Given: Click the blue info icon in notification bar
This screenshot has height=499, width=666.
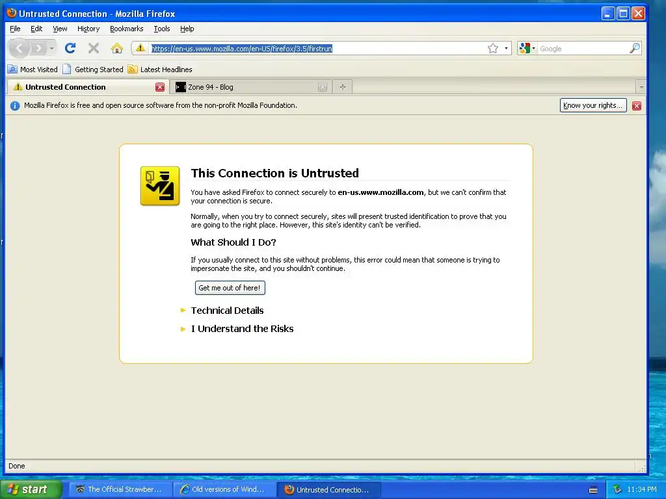Looking at the screenshot, I should [x=15, y=106].
